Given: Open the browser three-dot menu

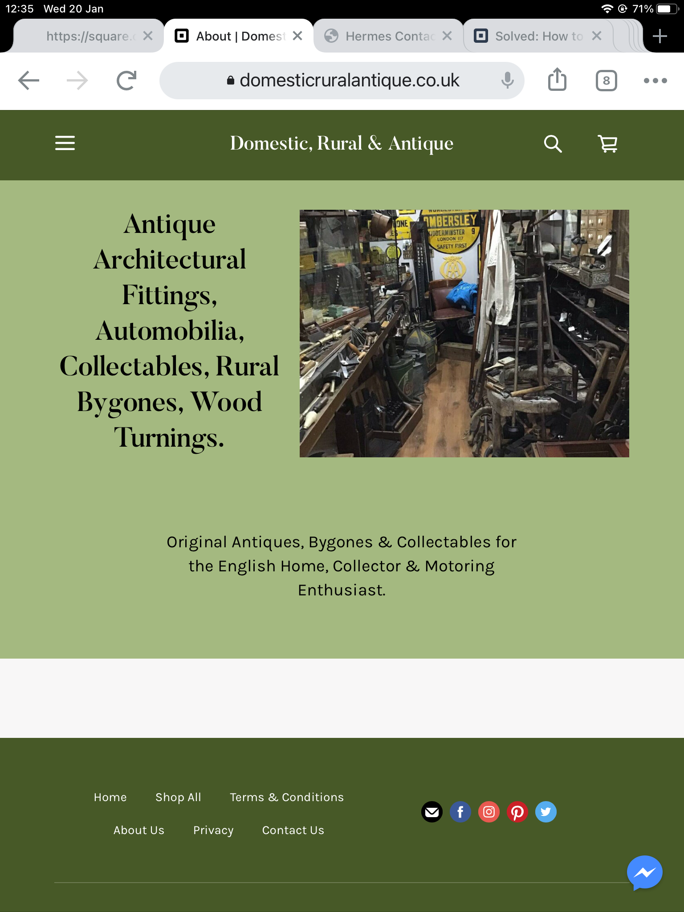Looking at the screenshot, I should [655, 81].
